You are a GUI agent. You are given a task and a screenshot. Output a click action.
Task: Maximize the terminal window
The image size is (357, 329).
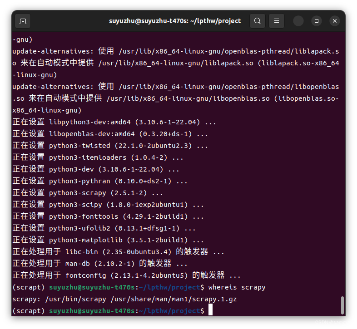[x=317, y=21]
